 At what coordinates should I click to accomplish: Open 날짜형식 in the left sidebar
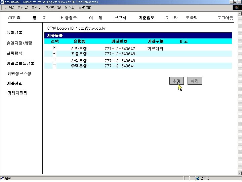pyautogui.click(x=14, y=53)
